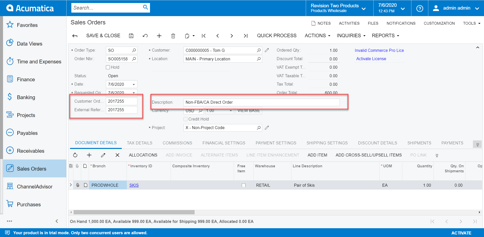
Task: Open Order Type lookup magnifier
Action: 134,50
